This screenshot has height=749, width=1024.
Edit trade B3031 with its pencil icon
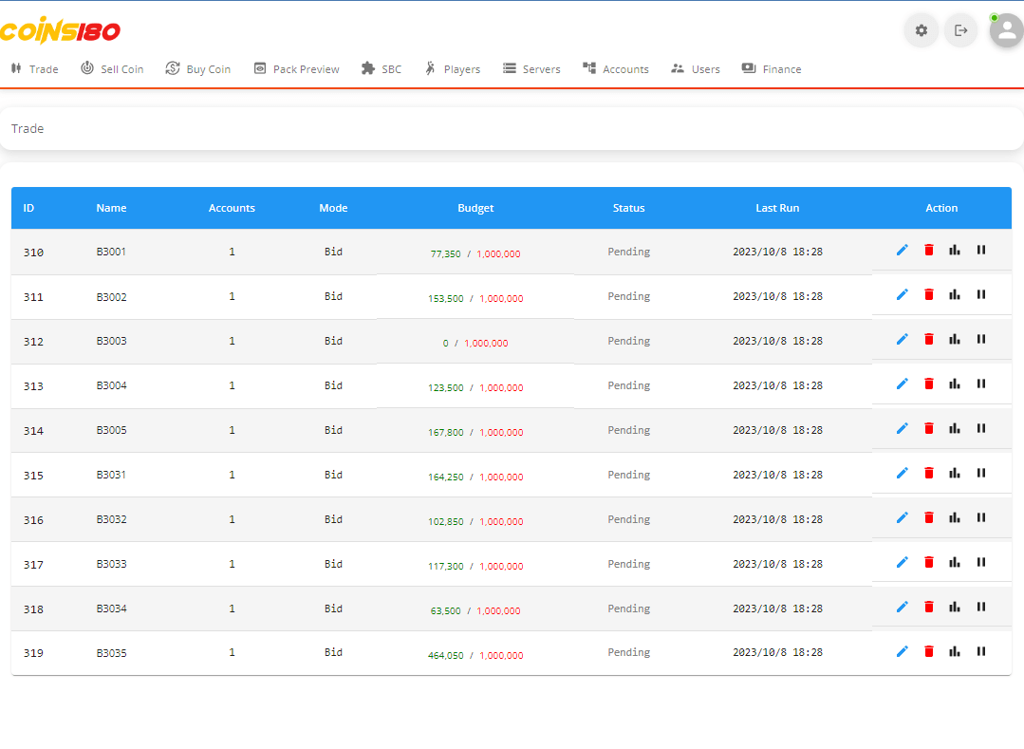(x=902, y=473)
